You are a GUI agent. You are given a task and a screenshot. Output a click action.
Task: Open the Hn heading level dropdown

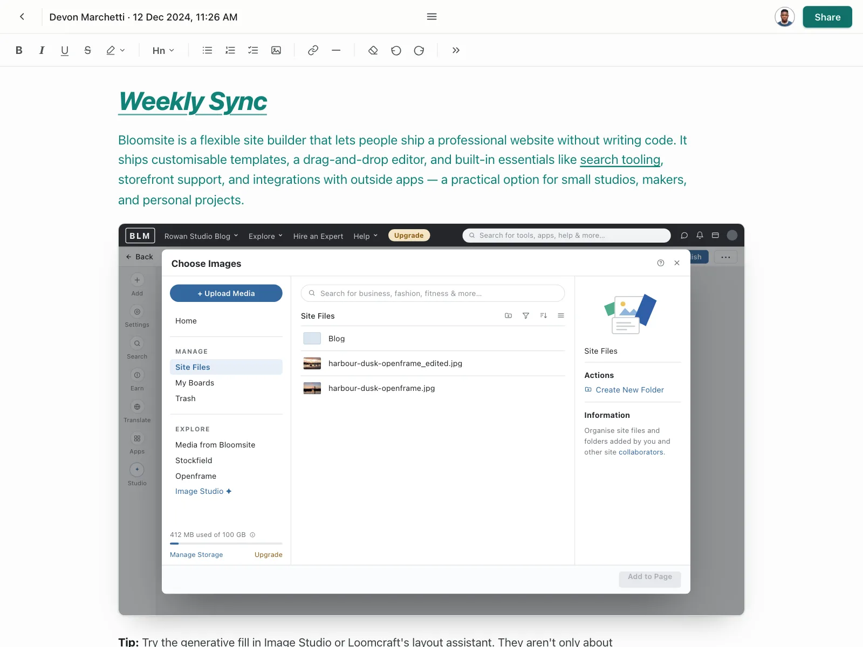point(163,50)
